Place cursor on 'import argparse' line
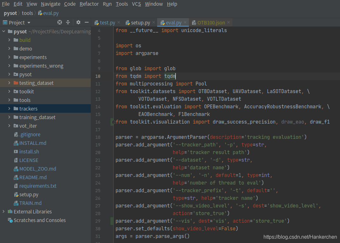Screen dimensions: 340x243 click(x=137, y=53)
